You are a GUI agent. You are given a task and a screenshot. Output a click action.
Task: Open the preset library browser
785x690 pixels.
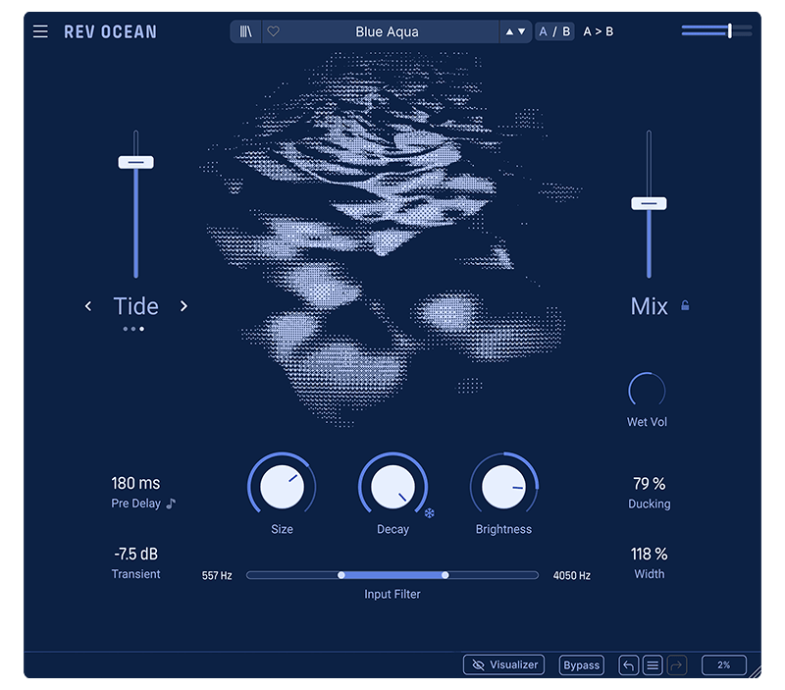(x=246, y=32)
